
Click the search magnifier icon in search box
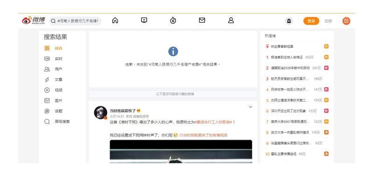53,21
